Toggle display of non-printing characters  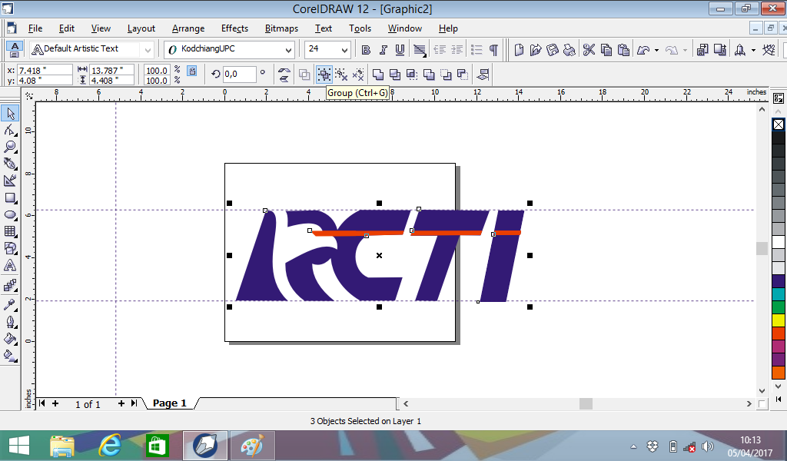point(493,48)
